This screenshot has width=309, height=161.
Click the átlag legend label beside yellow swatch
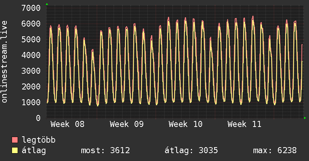click(34, 151)
